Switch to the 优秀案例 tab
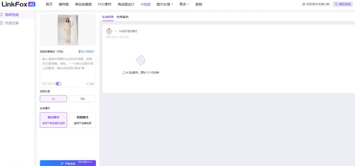The image size is (355, 166). click(x=123, y=17)
